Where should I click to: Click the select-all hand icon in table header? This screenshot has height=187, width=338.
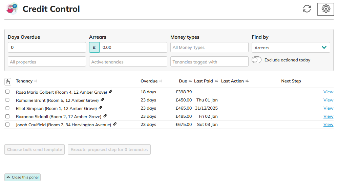pos(8,81)
